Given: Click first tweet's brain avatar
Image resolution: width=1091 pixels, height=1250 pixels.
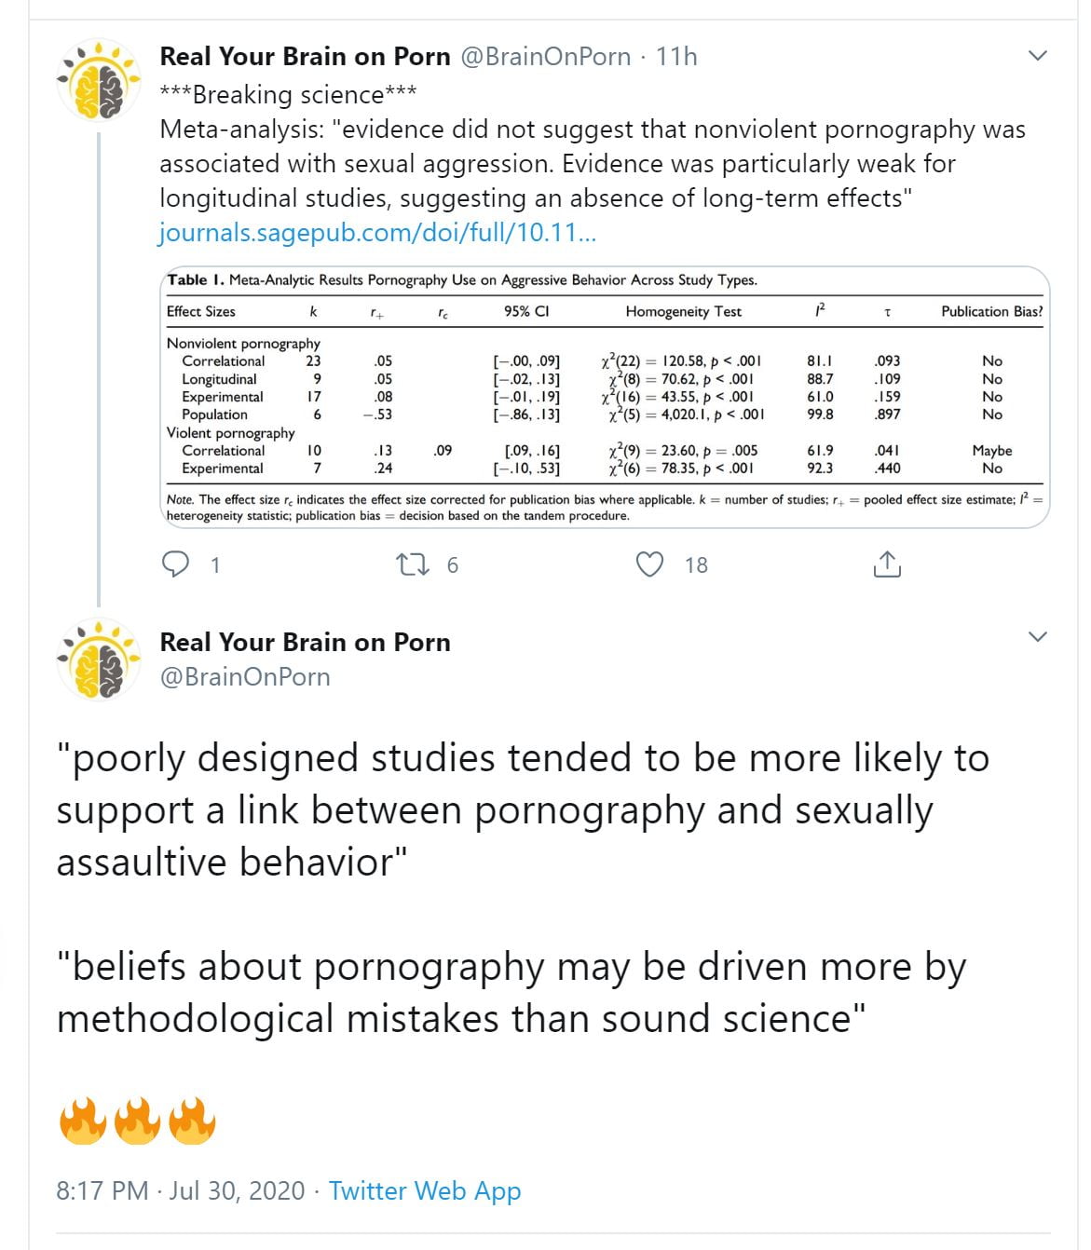Looking at the screenshot, I should pos(98,81).
